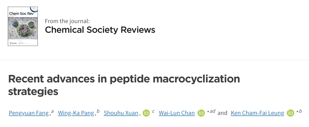The width and height of the screenshot is (309, 127).
Task: Click affiliation superscript 'b' after Wing-Ka Pang
Action: (x=98, y=111)
